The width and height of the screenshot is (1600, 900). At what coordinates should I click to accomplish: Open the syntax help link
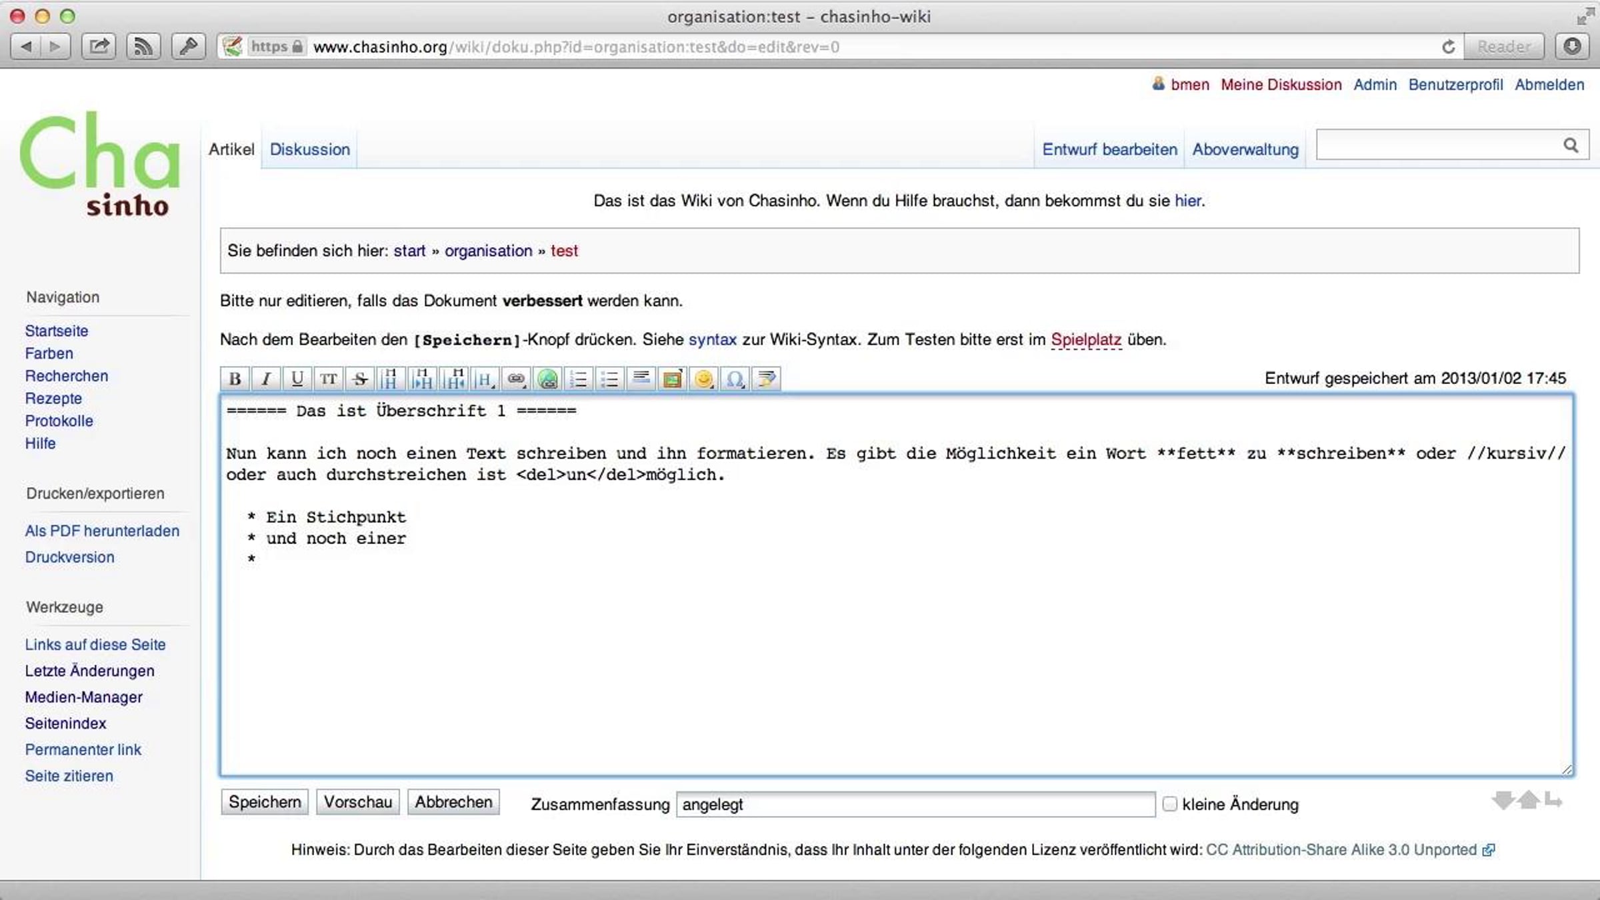point(712,339)
